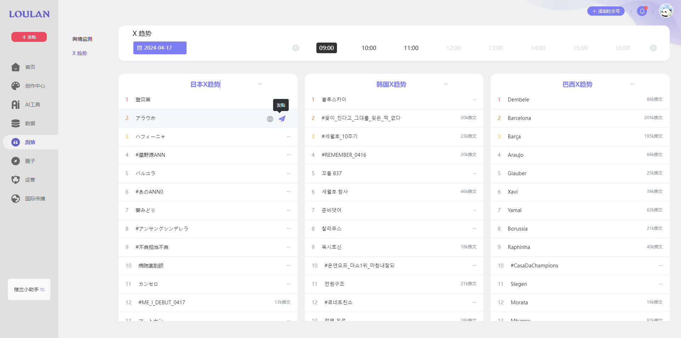The image size is (681, 338).
Task: Click Korean trend #REMEMBER_0416
Action: coord(344,155)
